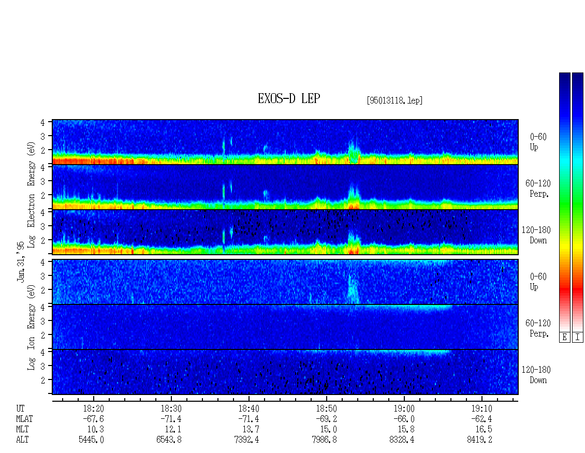The image size is (585, 453).
Task: Click the MLT value 12.1
Action: coord(173,430)
